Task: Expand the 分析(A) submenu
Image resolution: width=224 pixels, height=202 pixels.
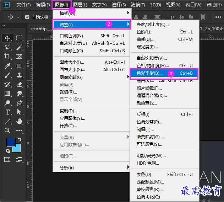Action: tap(91, 168)
